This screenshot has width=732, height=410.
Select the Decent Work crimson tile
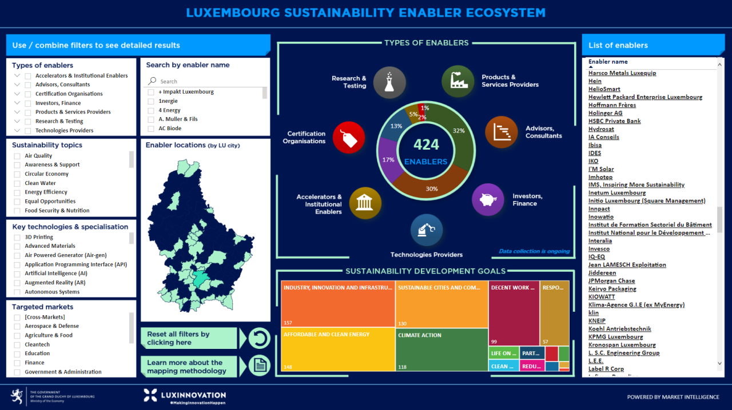point(514,313)
